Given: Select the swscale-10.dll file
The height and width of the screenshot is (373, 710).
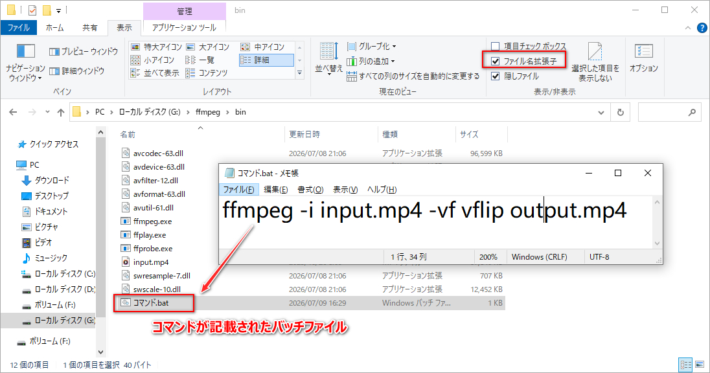Looking at the screenshot, I should pos(151,289).
